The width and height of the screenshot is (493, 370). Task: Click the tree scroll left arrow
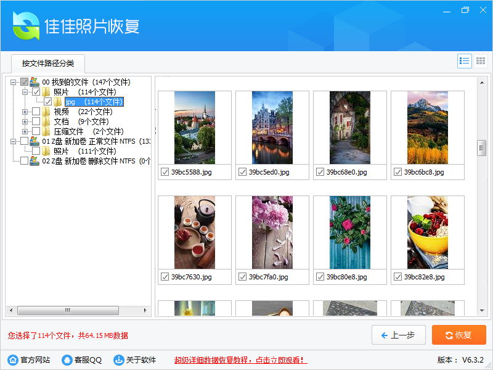[11, 311]
